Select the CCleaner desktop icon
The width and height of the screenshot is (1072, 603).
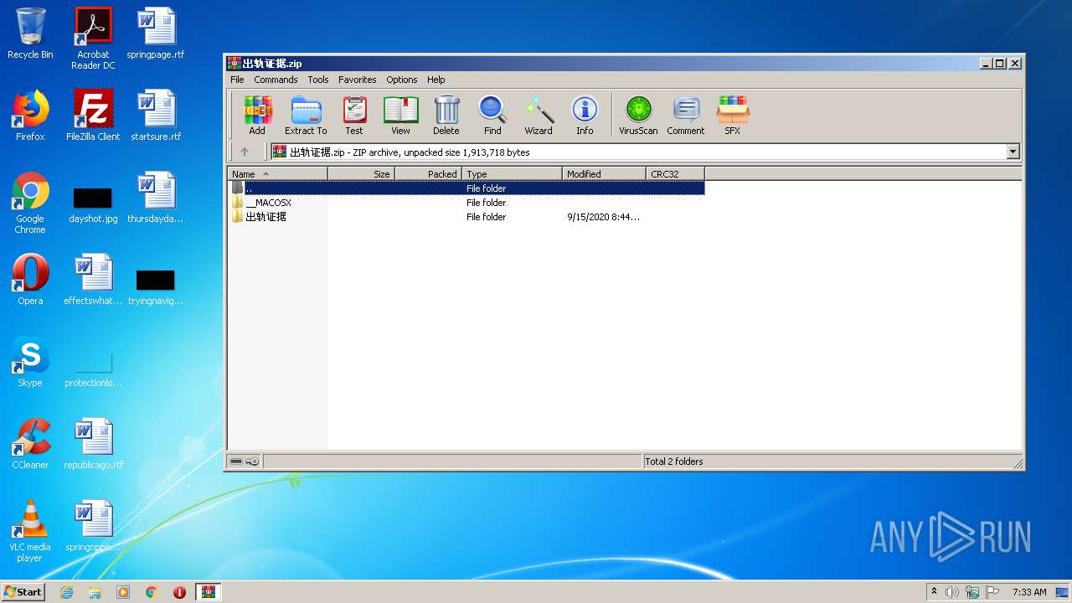(30, 444)
